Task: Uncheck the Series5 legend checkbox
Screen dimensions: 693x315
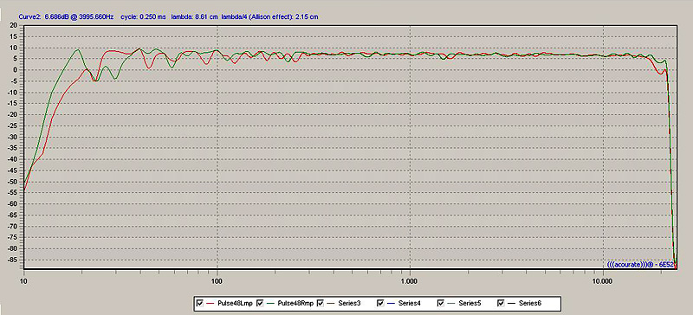Action: coord(441,303)
